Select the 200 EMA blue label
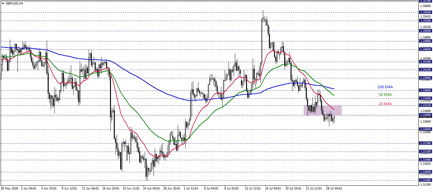 click(x=385, y=87)
